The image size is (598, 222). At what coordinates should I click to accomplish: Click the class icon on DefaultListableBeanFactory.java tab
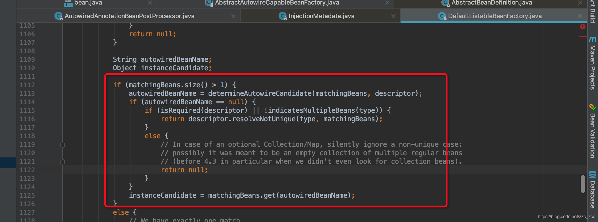pos(442,16)
